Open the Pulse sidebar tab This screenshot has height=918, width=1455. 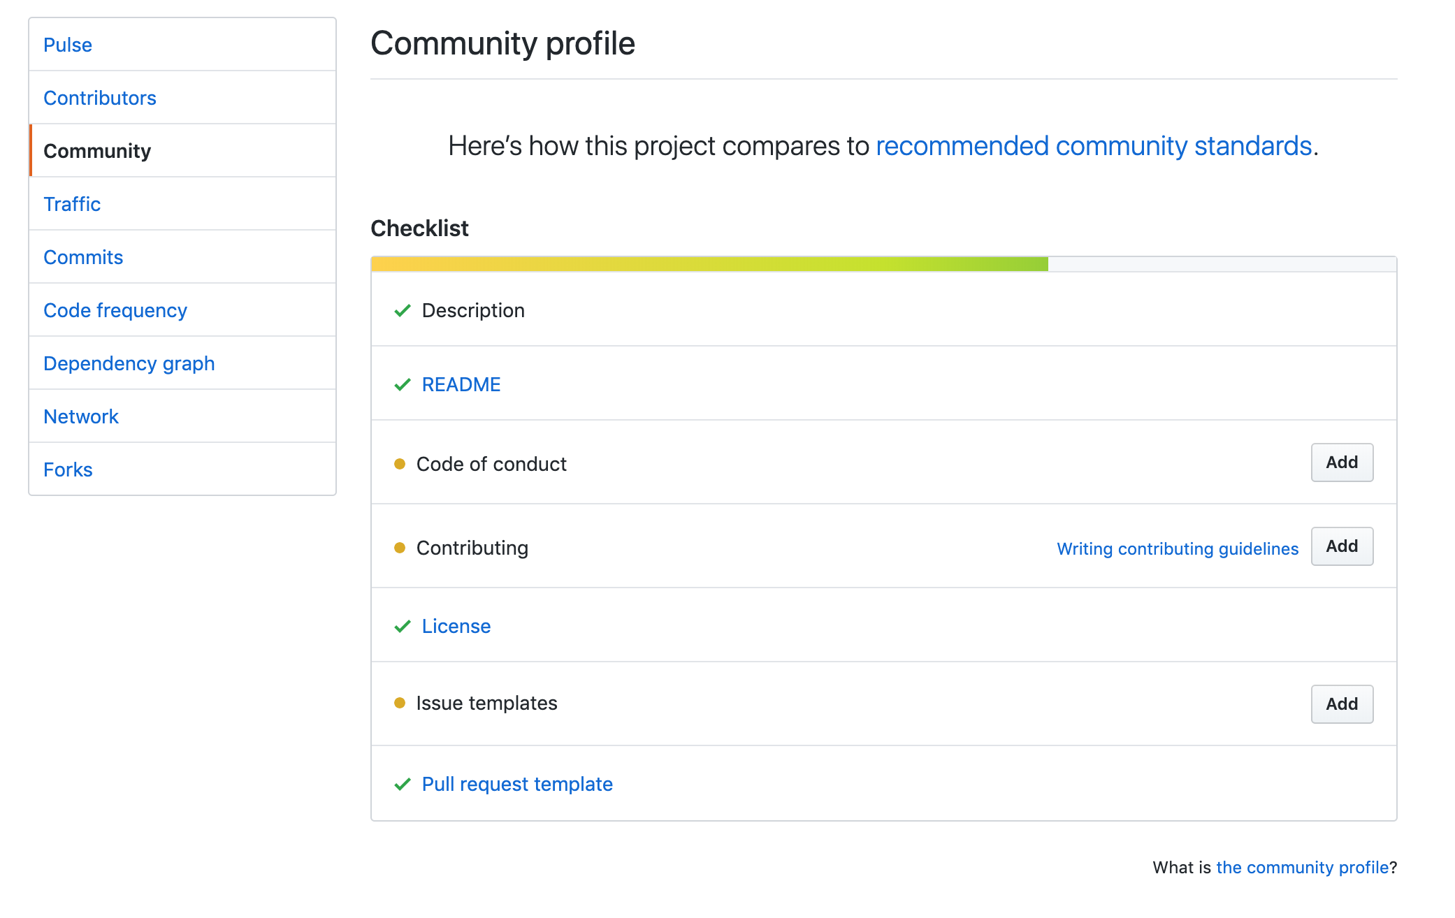(x=68, y=45)
